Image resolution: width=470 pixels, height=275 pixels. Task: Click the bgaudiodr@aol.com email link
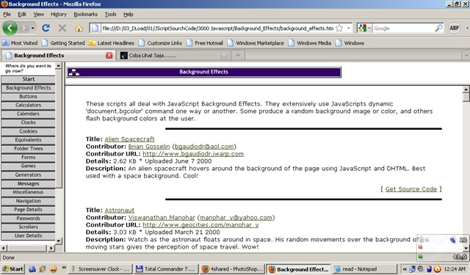point(204,147)
